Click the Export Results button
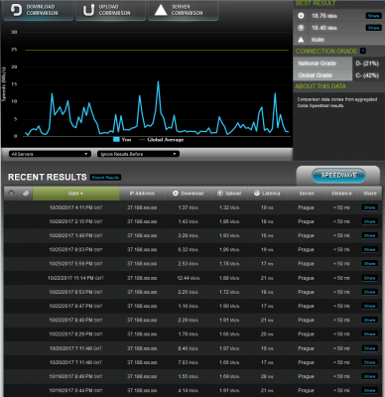This screenshot has height=397, width=385. 105,178
